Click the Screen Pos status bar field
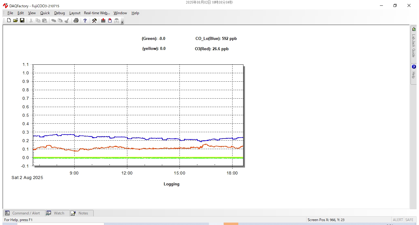Screen dimensions: 419x225 [349, 220]
